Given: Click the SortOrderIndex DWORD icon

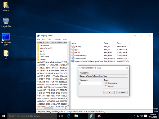Looking at the screenshot, I should point(72,58).
